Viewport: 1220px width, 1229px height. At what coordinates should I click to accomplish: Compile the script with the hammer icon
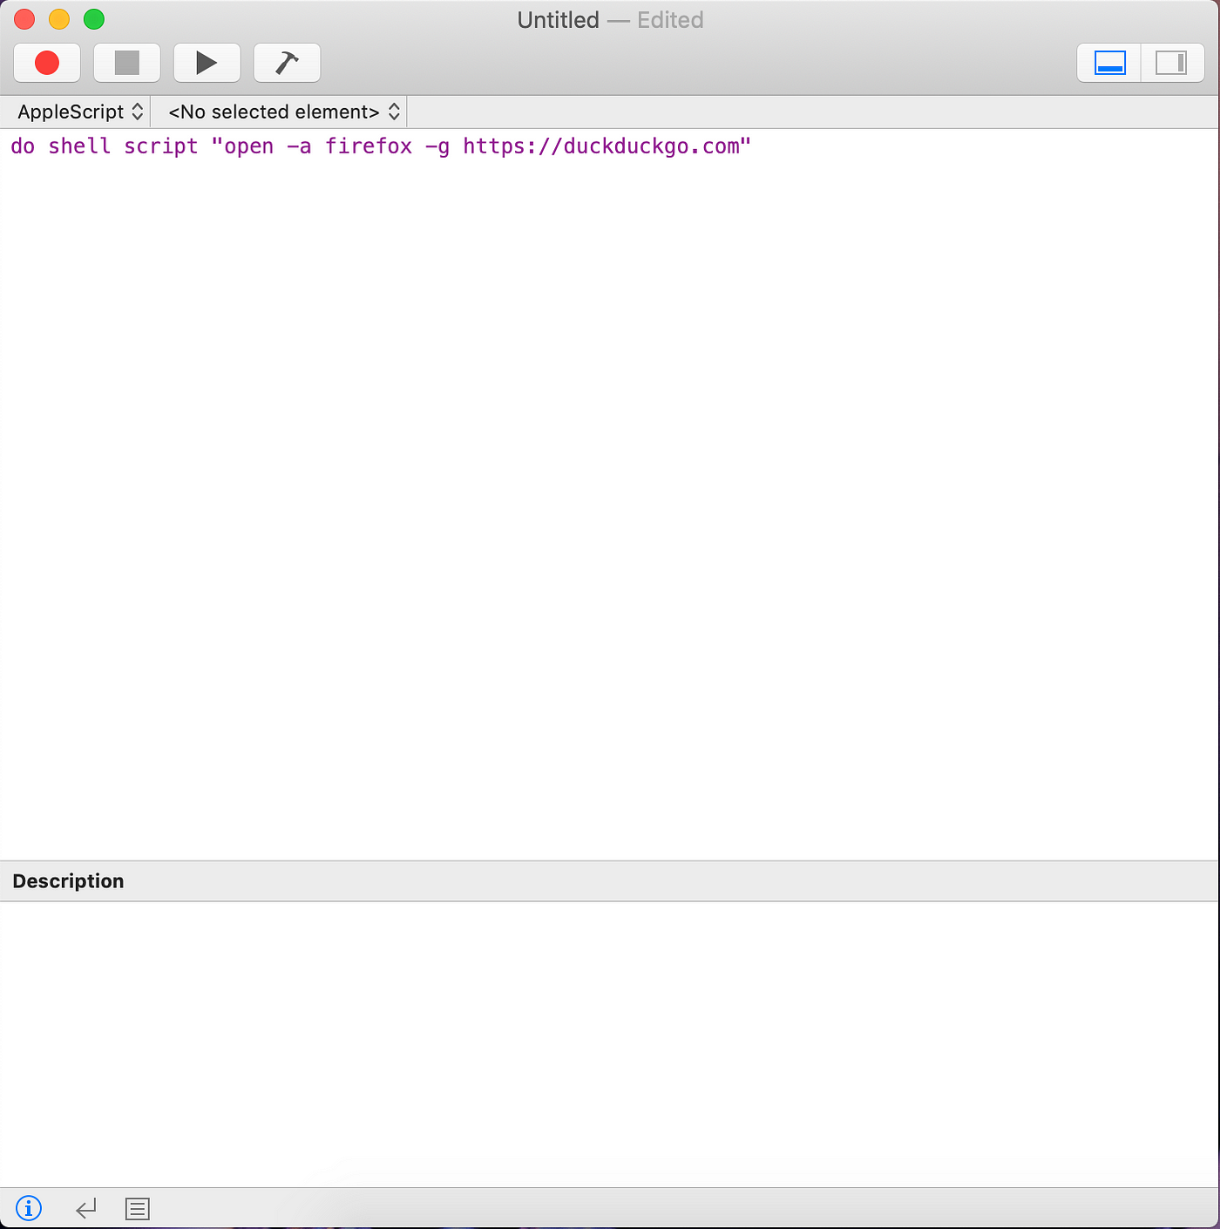pyautogui.click(x=287, y=63)
